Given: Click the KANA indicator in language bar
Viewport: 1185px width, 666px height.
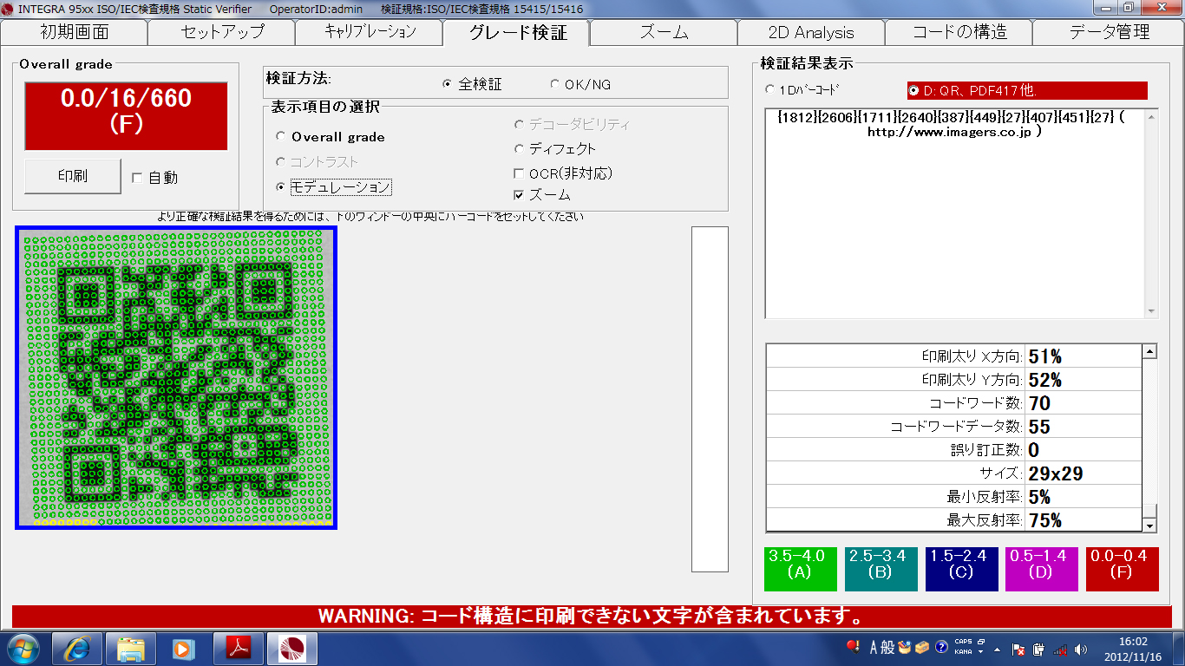Looking at the screenshot, I should tap(962, 652).
